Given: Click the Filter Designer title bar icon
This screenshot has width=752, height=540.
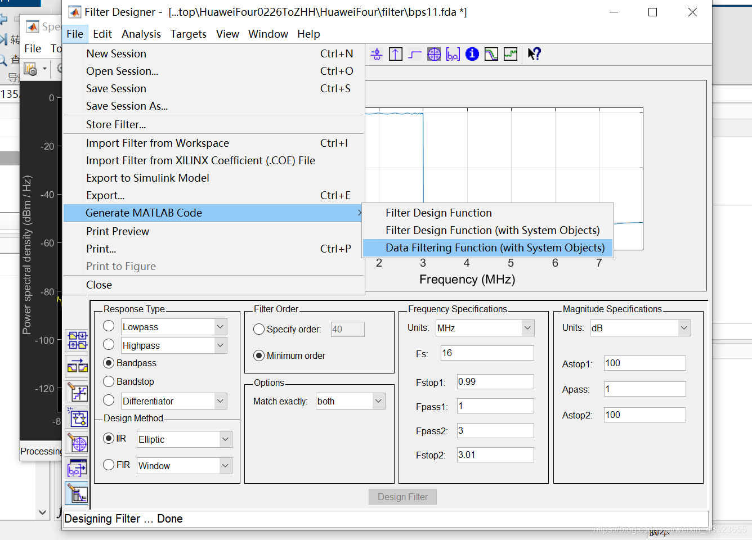Looking at the screenshot, I should pos(74,12).
